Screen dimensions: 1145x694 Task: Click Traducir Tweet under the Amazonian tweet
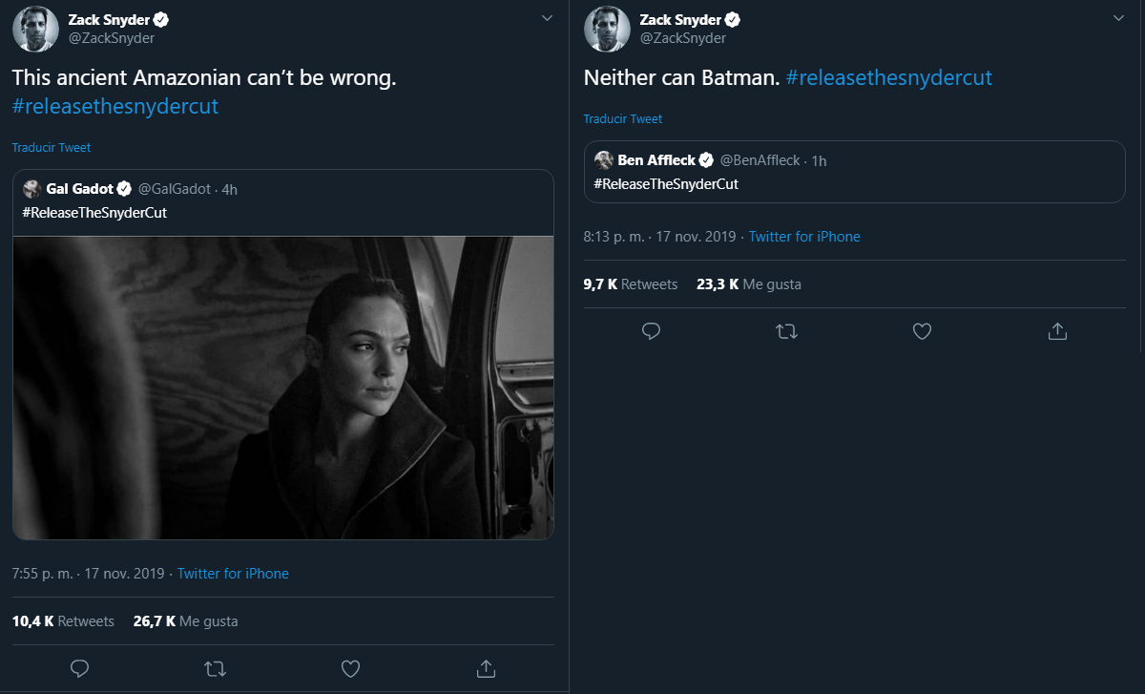click(x=52, y=148)
